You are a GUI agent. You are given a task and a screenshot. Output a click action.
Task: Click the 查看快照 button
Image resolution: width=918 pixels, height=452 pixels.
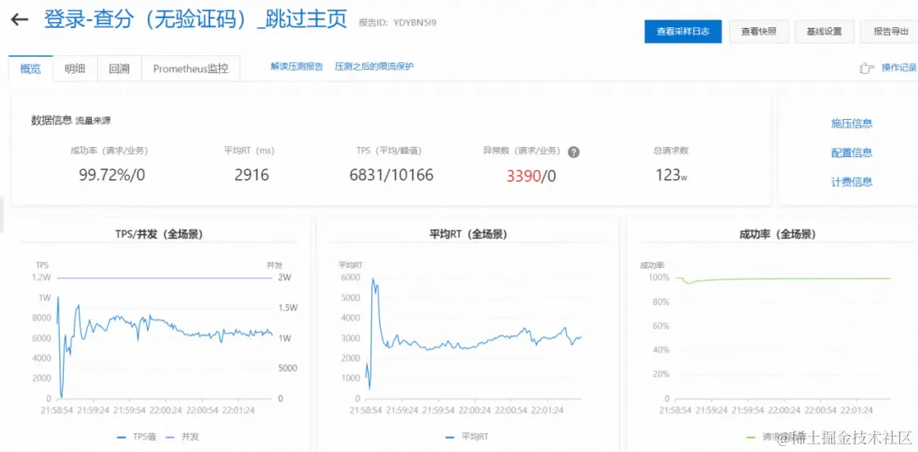tap(759, 31)
